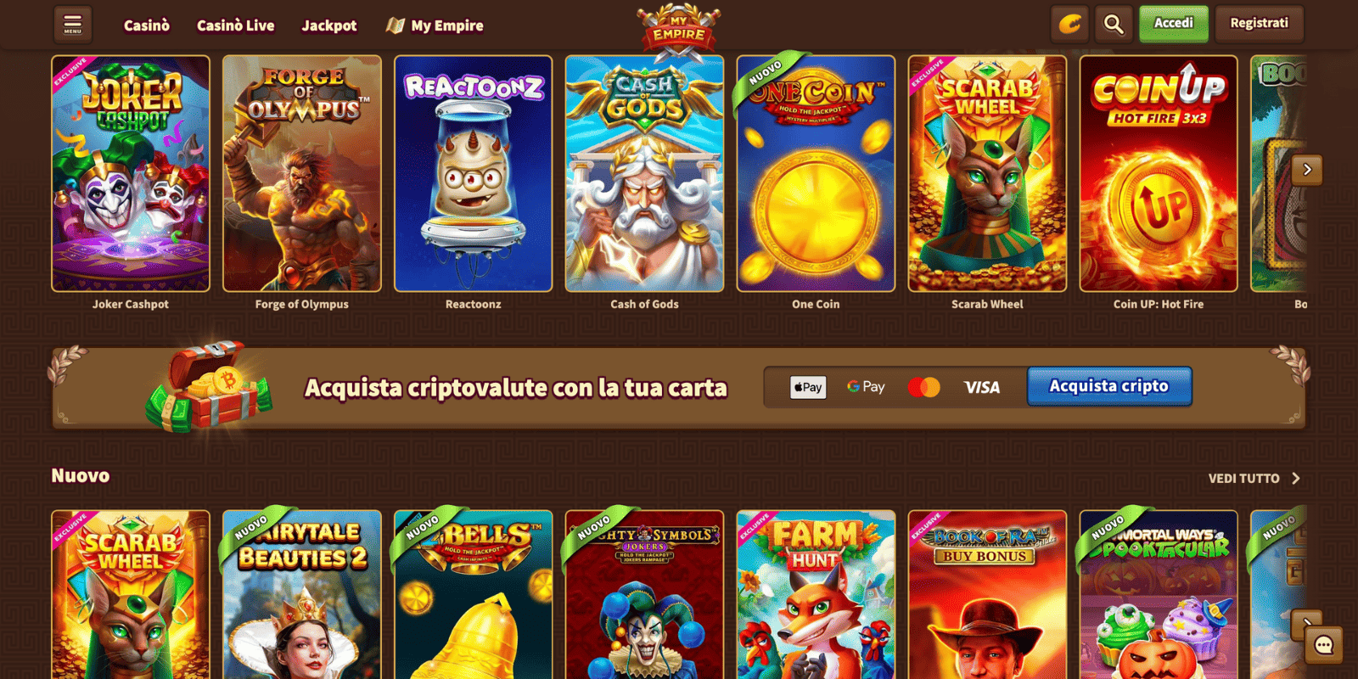Select the Google Pay payment icon
The width and height of the screenshot is (1358, 679).
pos(866,387)
